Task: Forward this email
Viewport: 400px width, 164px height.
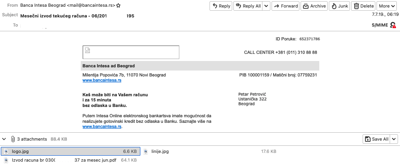Action: pos(286,6)
